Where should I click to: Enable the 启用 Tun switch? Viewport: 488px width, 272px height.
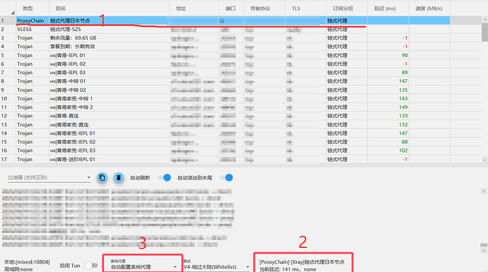coord(91,266)
